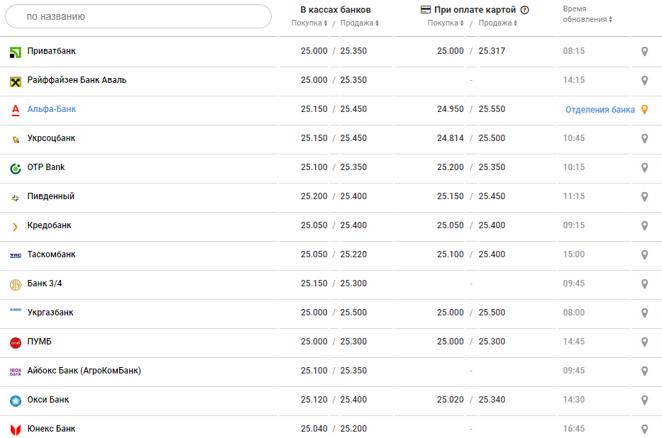Click the Окси Банк logo icon
This screenshot has height=438, width=662.
(16, 400)
